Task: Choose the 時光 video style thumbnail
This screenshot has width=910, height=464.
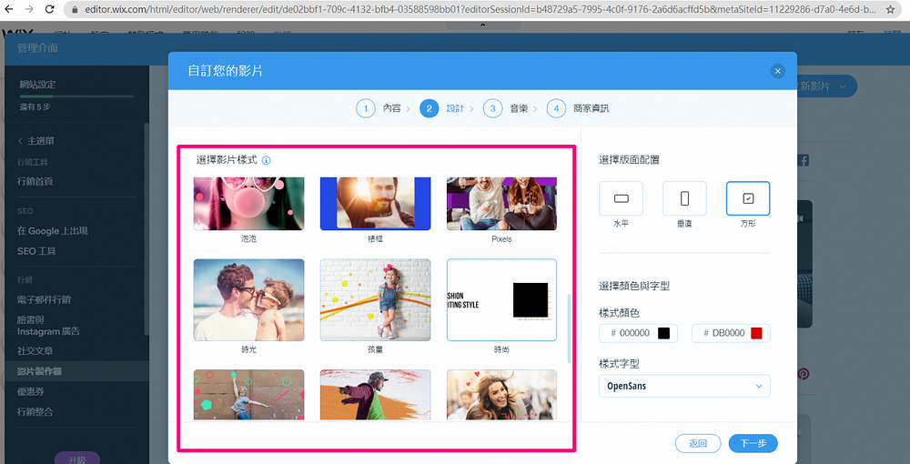Action: (249, 300)
